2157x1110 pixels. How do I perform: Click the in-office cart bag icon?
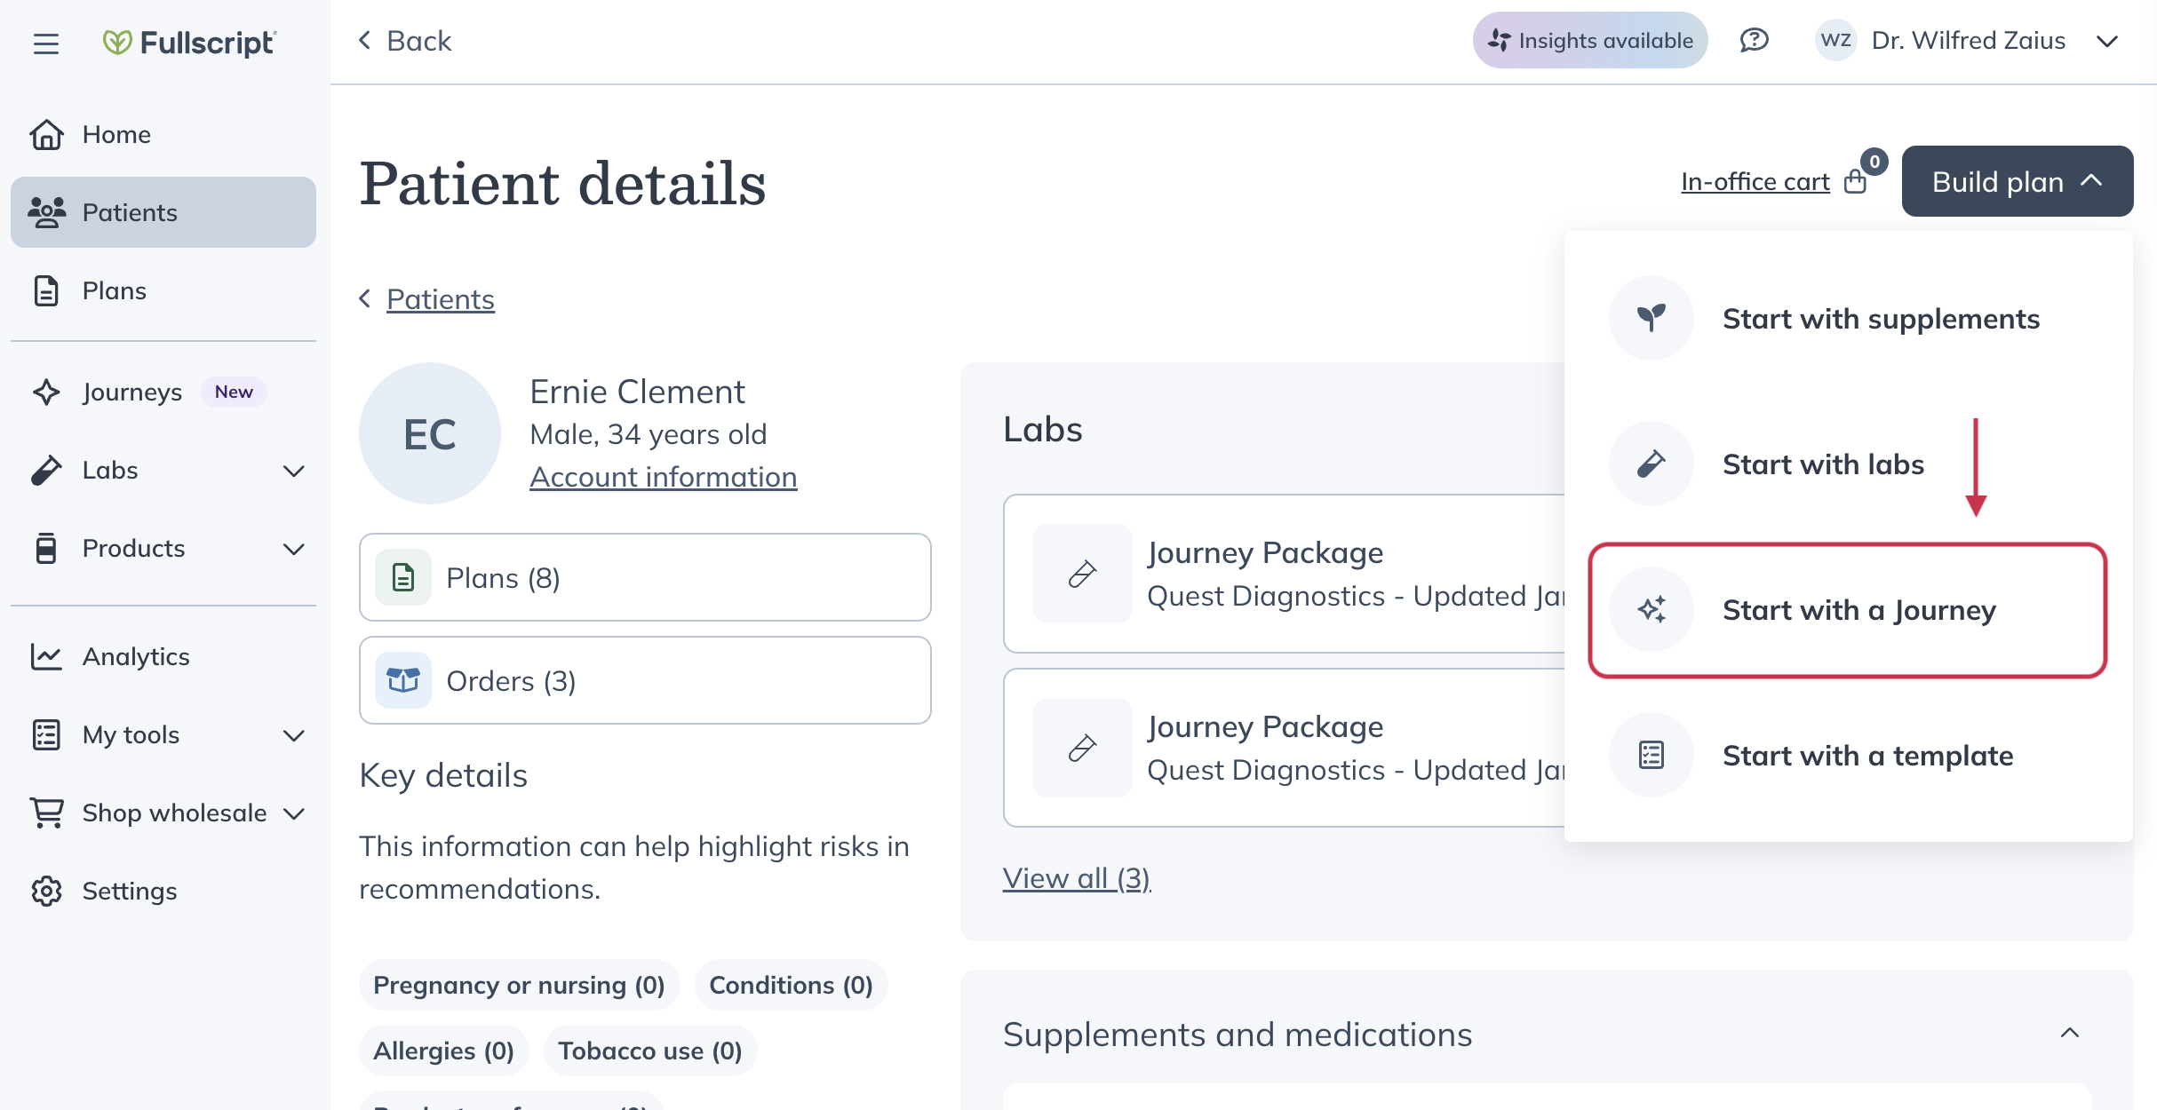point(1856,181)
